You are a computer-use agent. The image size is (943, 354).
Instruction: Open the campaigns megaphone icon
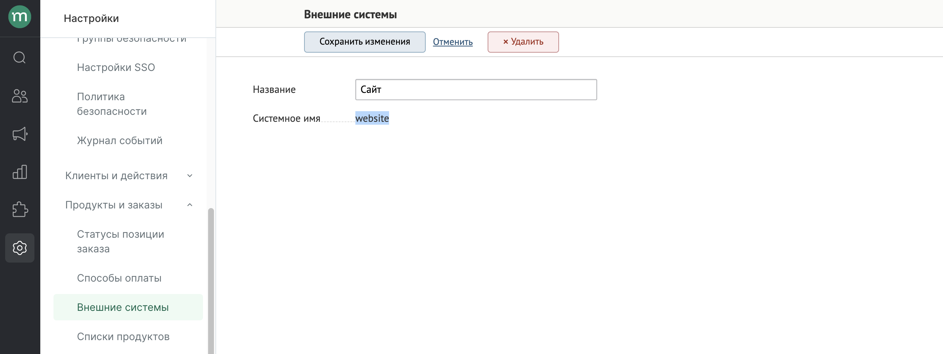pos(20,134)
